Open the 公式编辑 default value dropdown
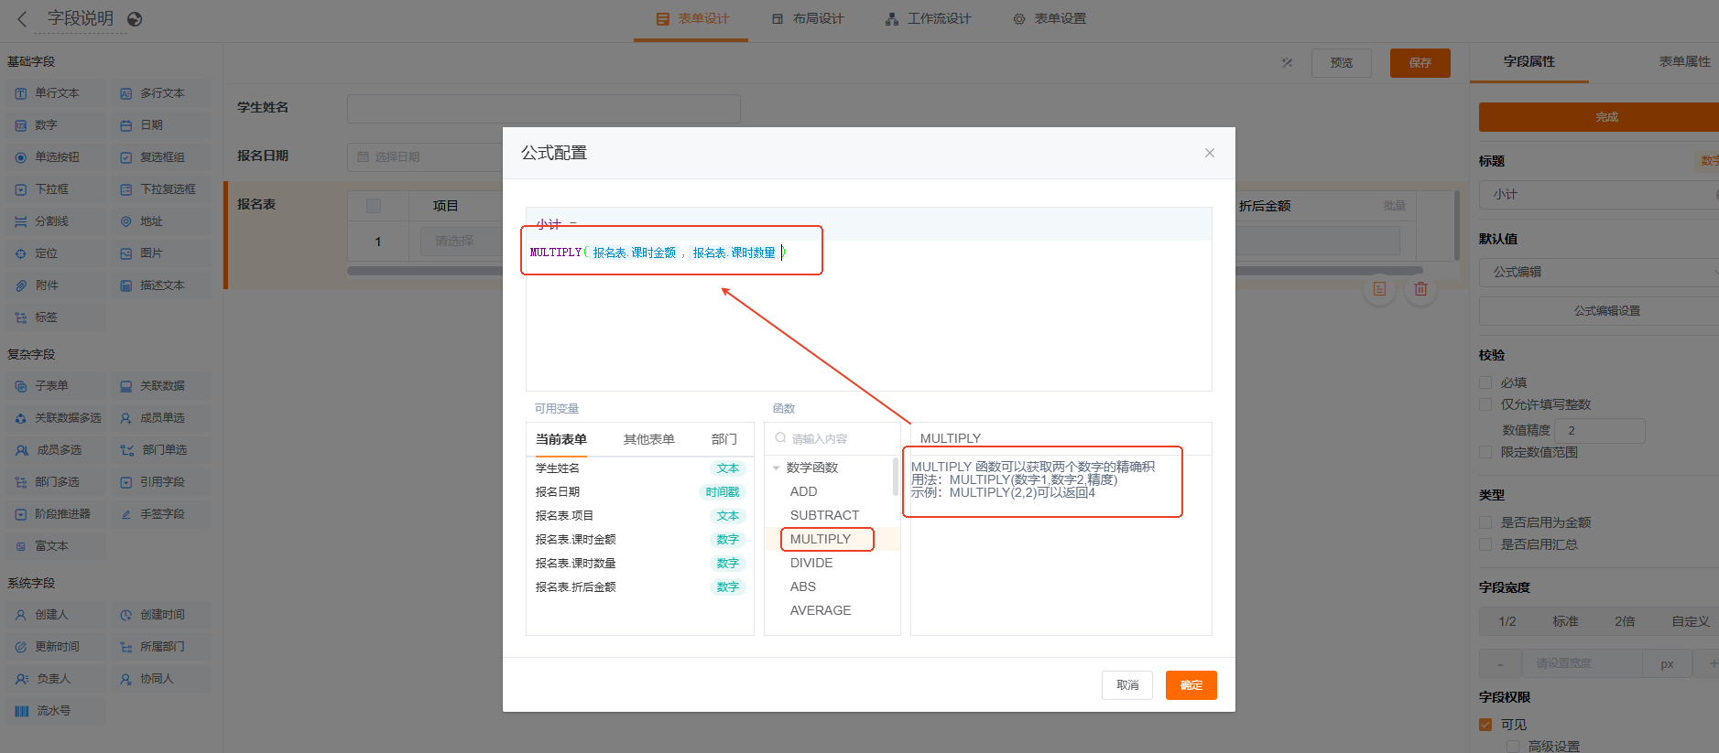The height and width of the screenshot is (753, 1719). point(1598,272)
